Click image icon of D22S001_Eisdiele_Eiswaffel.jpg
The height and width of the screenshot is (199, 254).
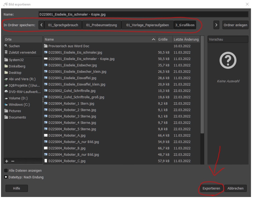click(x=46, y=78)
